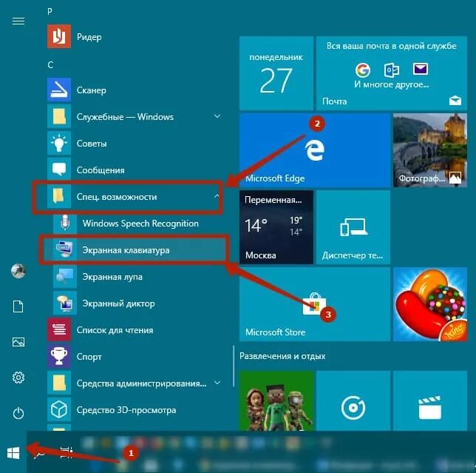Open Pictures from the sidebar icon
Image resolution: width=476 pixels, height=473 pixels.
[18, 342]
